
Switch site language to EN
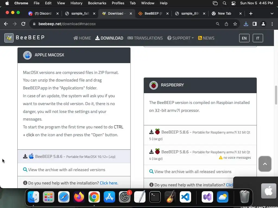pos(244,38)
